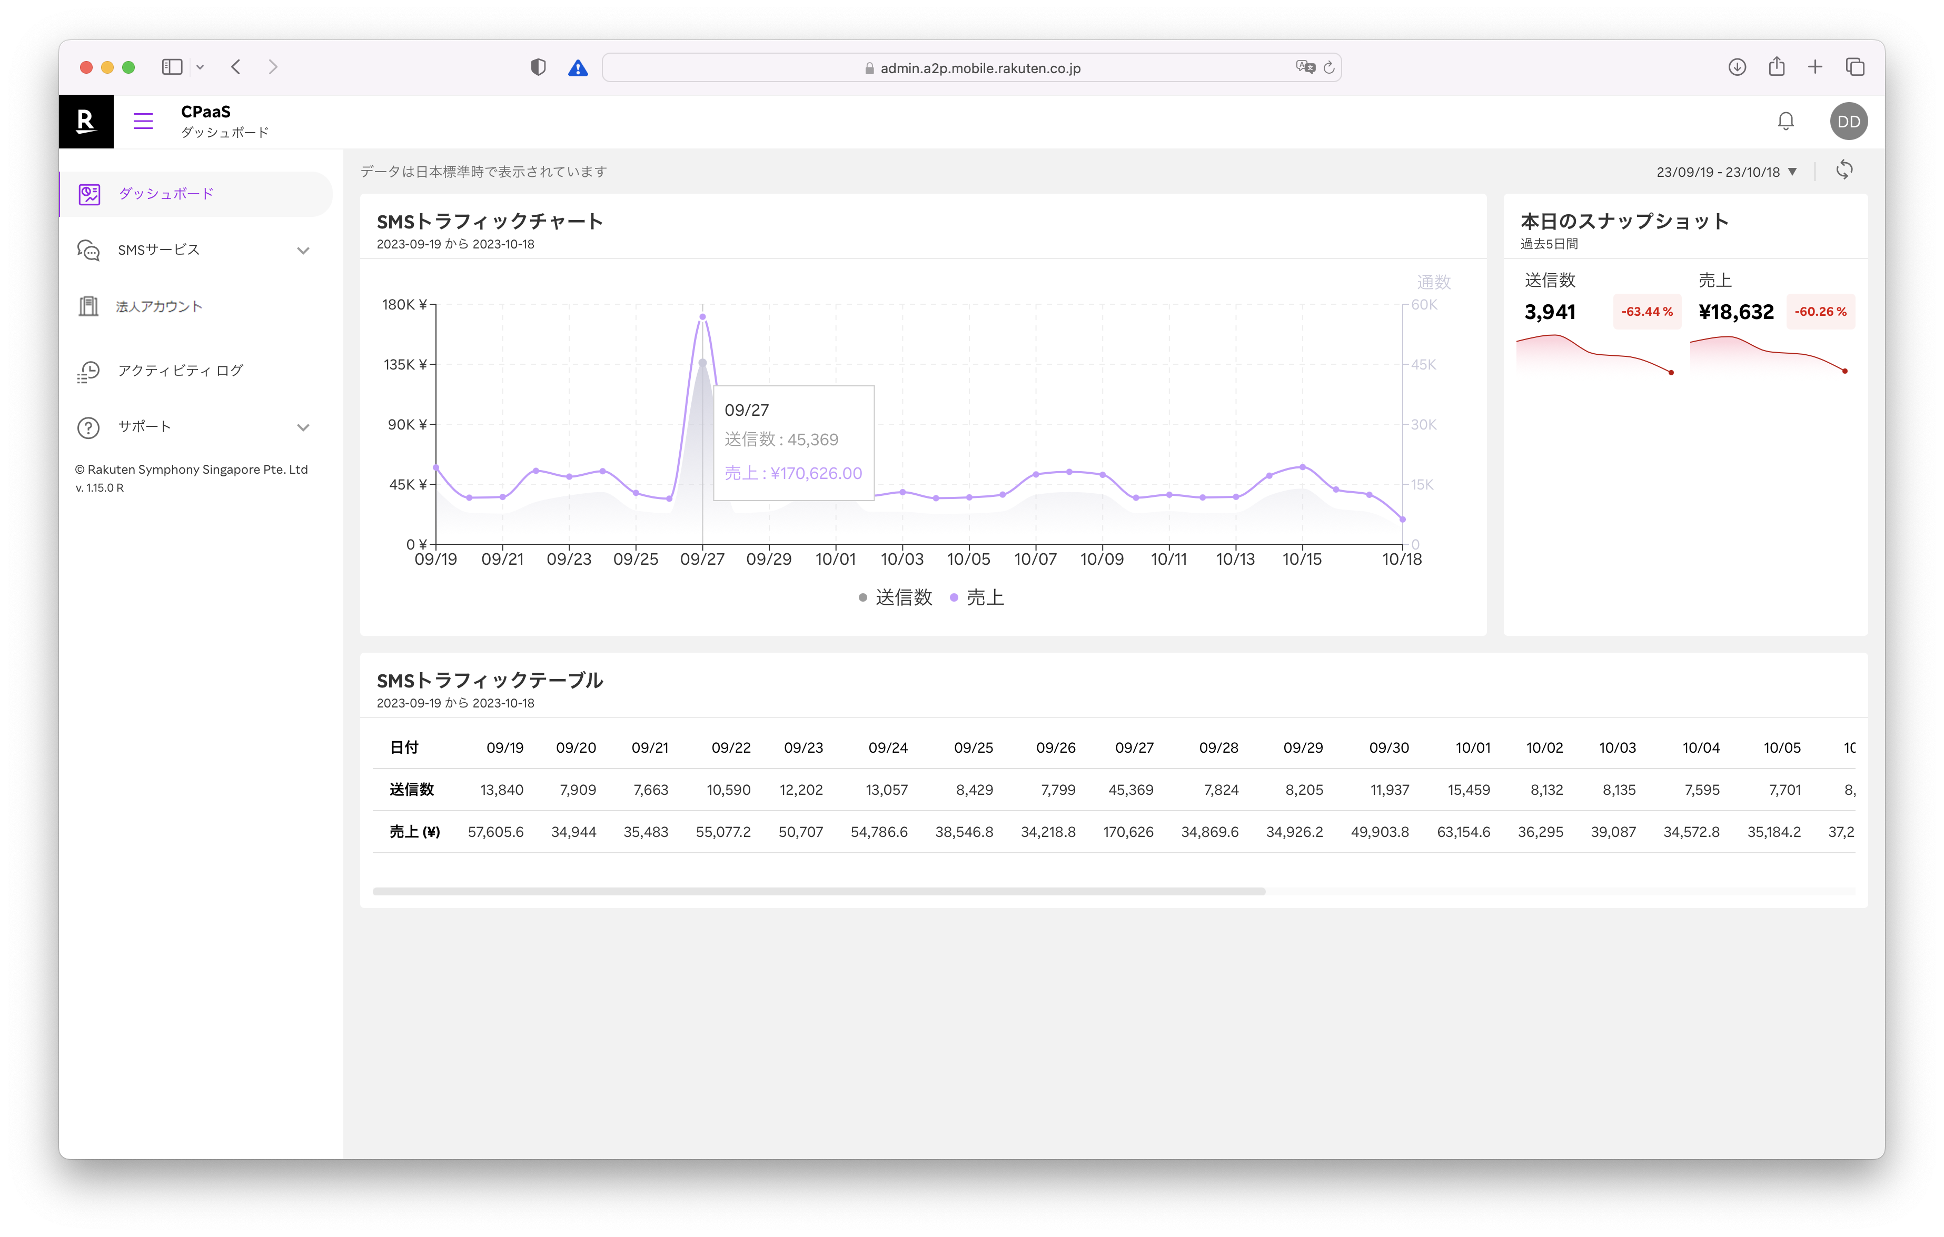Viewport: 1944px width, 1237px height.
Task: Toggle the 送信数 legend series
Action: coord(895,597)
